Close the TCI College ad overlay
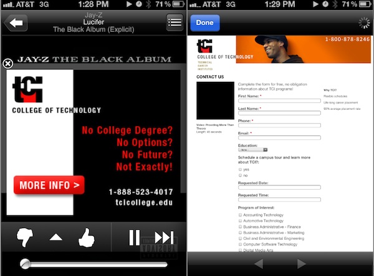This screenshot has height=276, width=374. (x=7, y=64)
